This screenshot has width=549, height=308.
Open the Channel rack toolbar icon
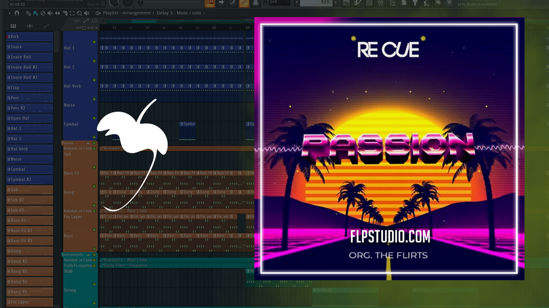(369, 4)
